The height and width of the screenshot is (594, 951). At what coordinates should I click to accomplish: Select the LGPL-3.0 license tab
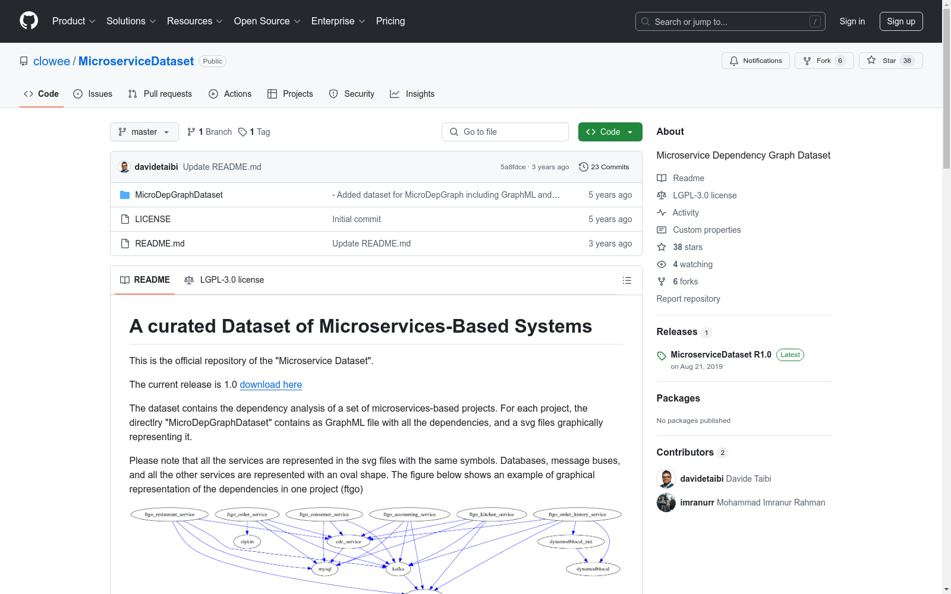pyautogui.click(x=224, y=280)
